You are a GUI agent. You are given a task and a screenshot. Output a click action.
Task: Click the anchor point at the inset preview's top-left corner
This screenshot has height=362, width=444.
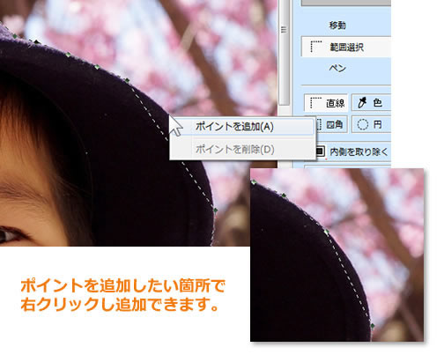coord(254,182)
